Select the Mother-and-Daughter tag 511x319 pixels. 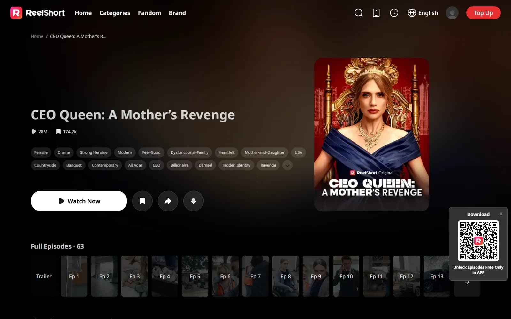point(264,152)
